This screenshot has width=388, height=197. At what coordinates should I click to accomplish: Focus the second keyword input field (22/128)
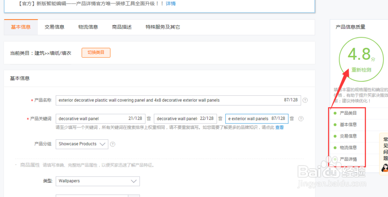(x=185, y=119)
